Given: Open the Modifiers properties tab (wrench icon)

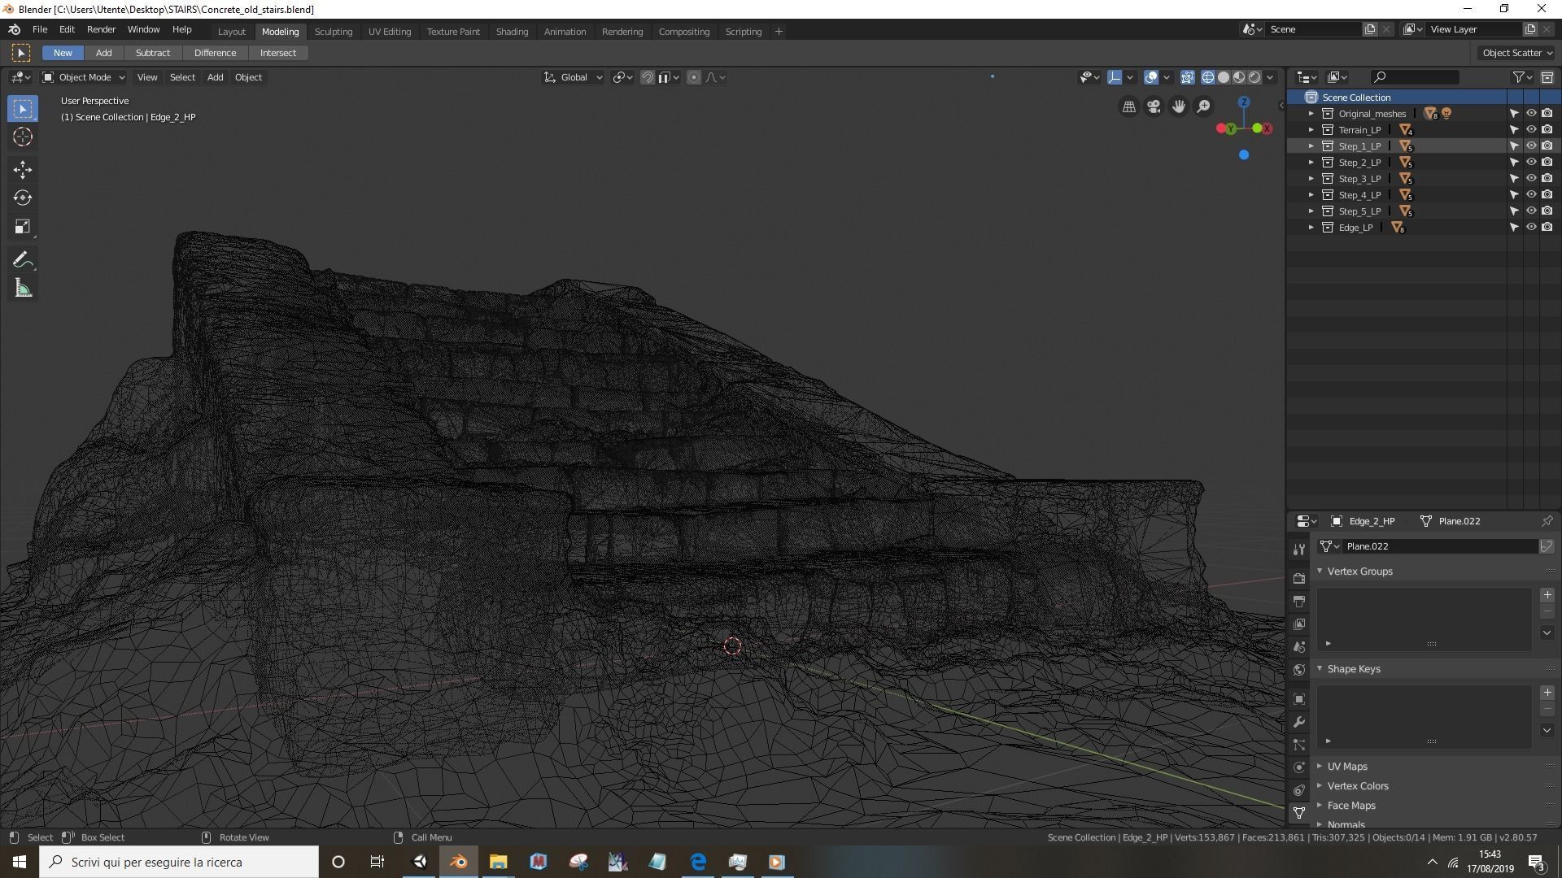Looking at the screenshot, I should coord(1299,721).
